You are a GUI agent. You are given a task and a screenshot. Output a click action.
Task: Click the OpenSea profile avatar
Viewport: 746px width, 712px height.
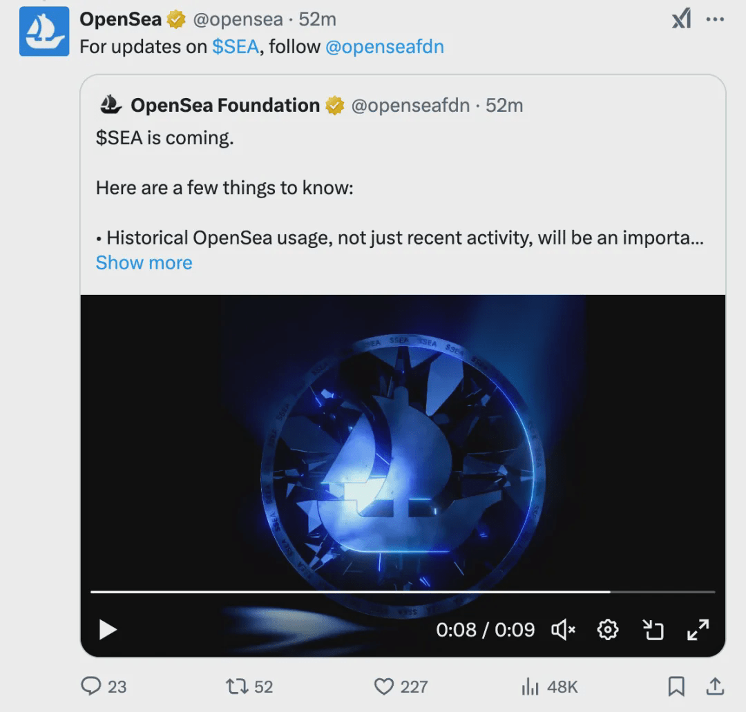pyautogui.click(x=44, y=32)
